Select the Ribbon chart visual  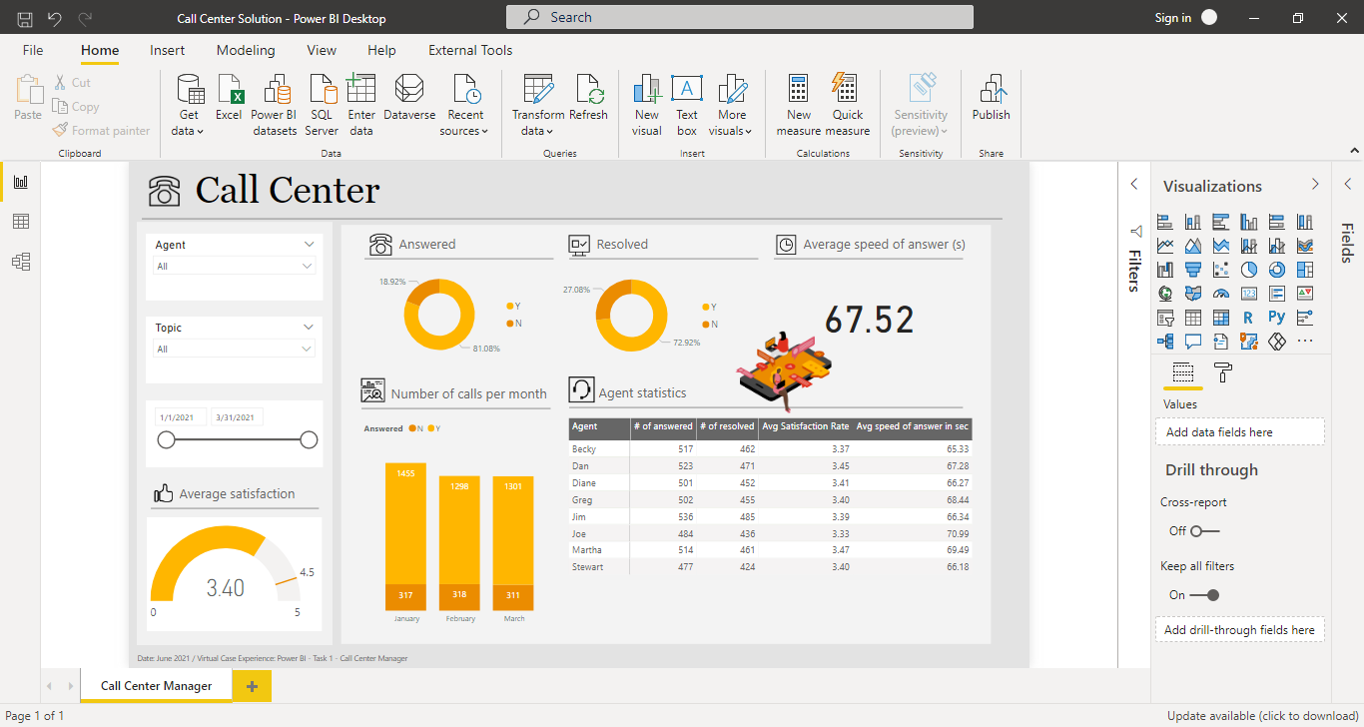1305,246
